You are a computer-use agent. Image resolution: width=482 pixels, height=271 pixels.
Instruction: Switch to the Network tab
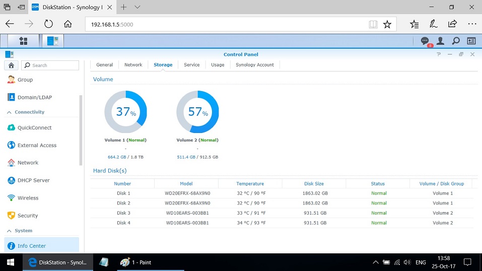133,65
